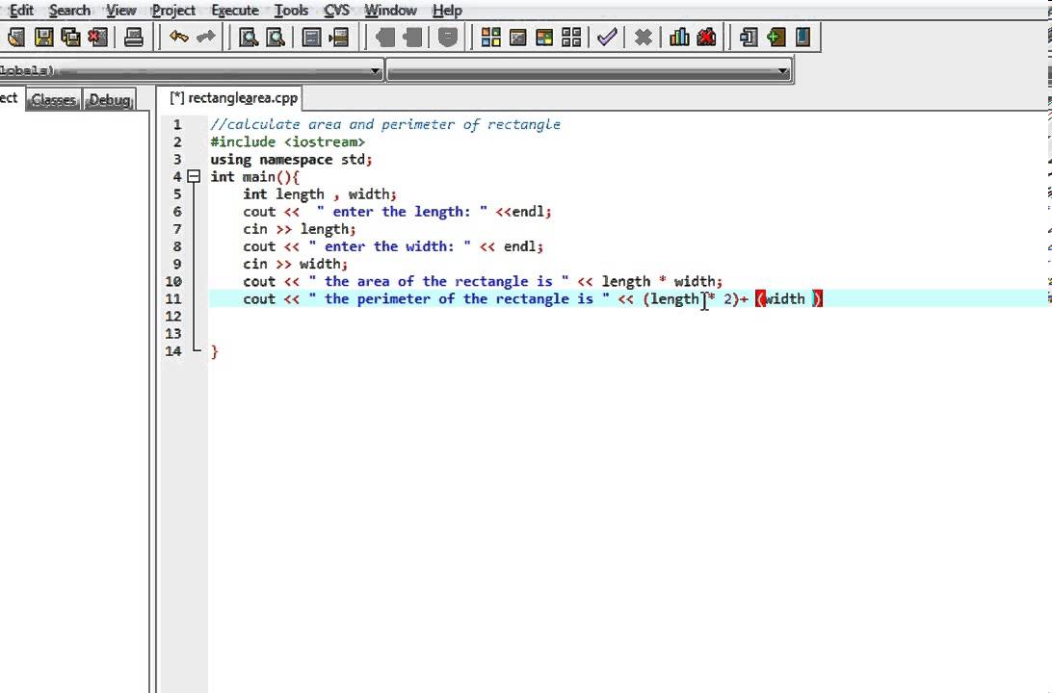This screenshot has height=693, width=1052.
Task: Click 'cin >> width;' on line 9
Action: tap(295, 264)
